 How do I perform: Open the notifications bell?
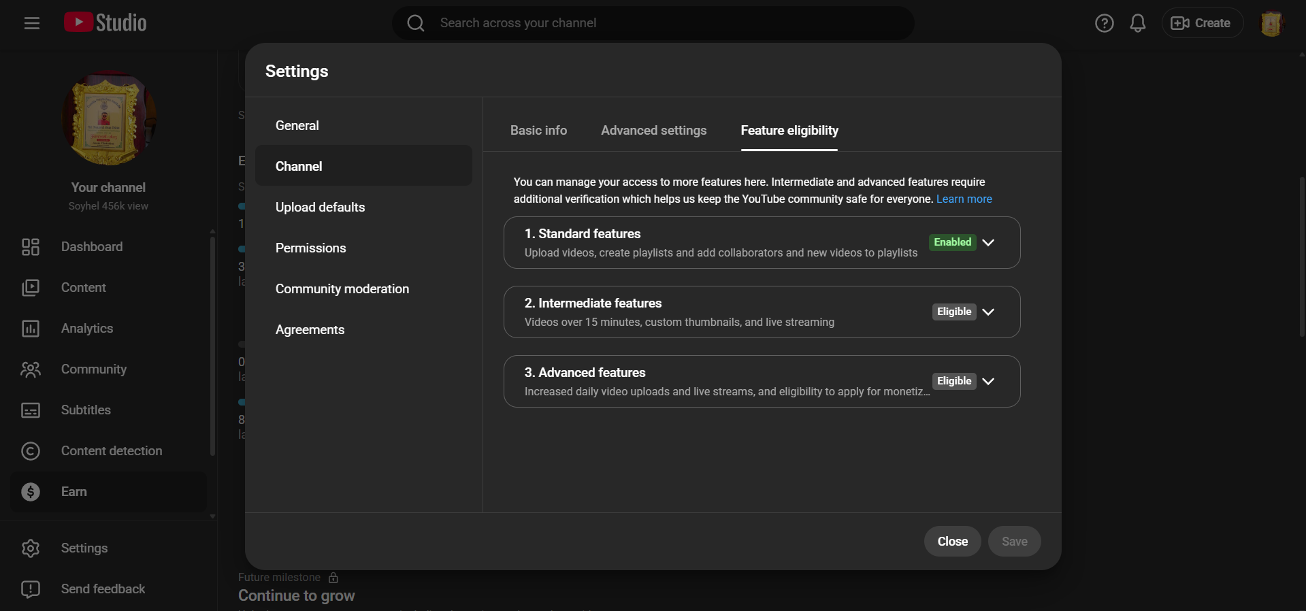coord(1137,23)
